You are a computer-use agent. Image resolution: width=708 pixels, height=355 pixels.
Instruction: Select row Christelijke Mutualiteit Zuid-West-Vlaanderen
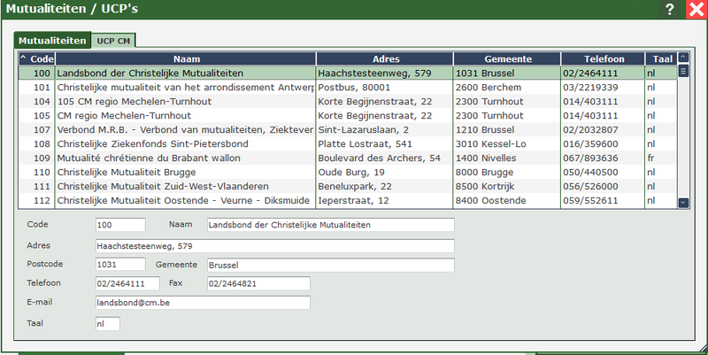click(x=348, y=187)
